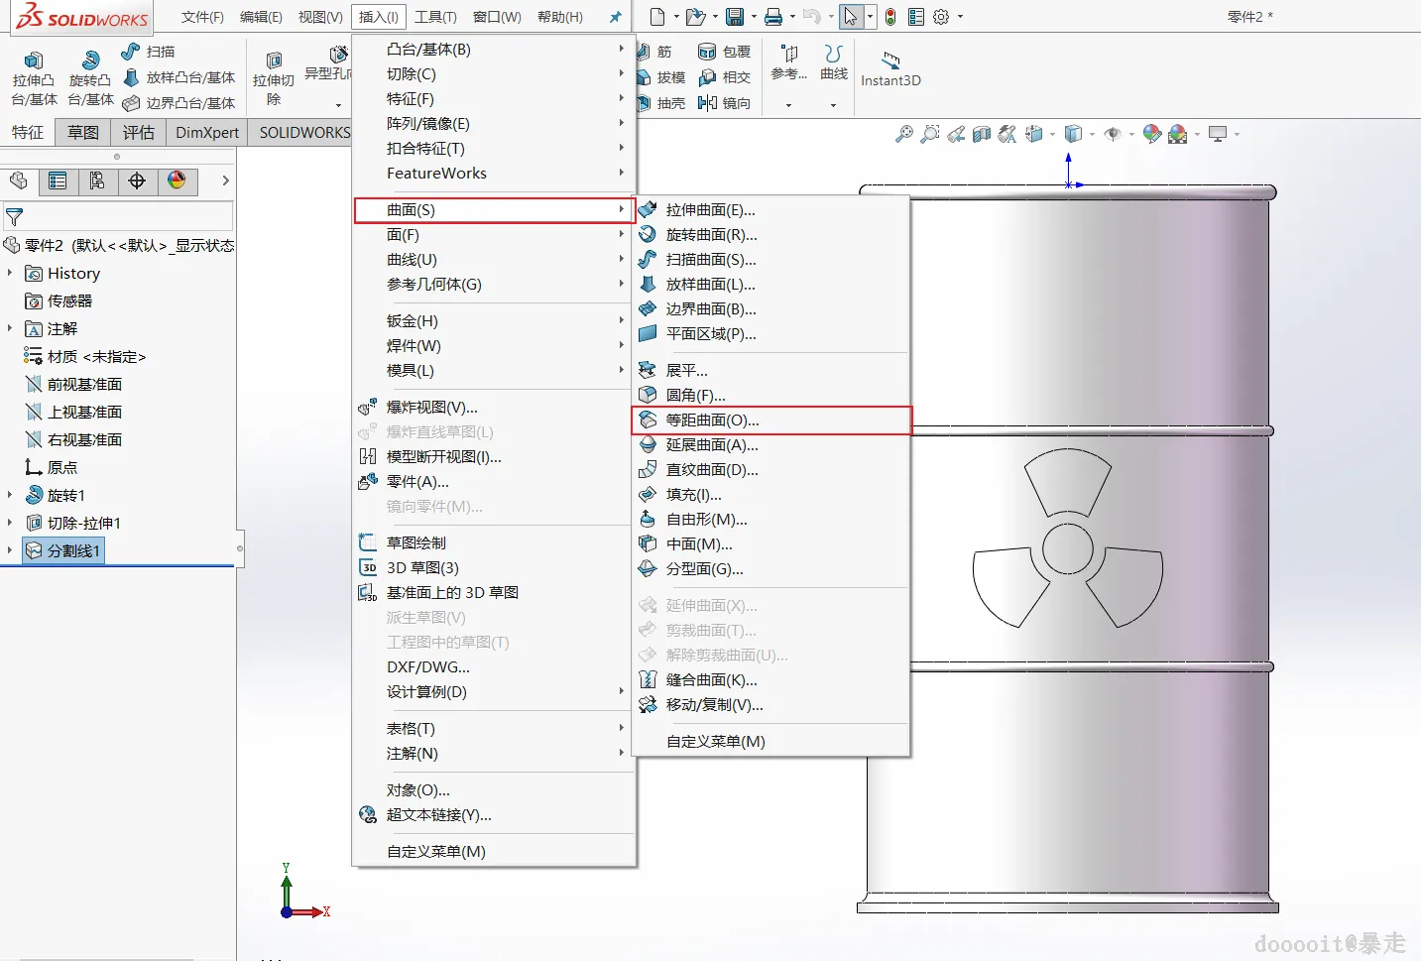Expand the 分割线1 feature node
The image size is (1421, 961).
point(10,550)
